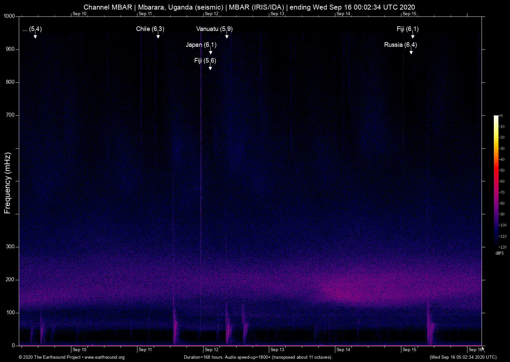This screenshot has height=362, width=510.
Task: Click the Sep 16 date label on the time axis
Action: (475, 349)
